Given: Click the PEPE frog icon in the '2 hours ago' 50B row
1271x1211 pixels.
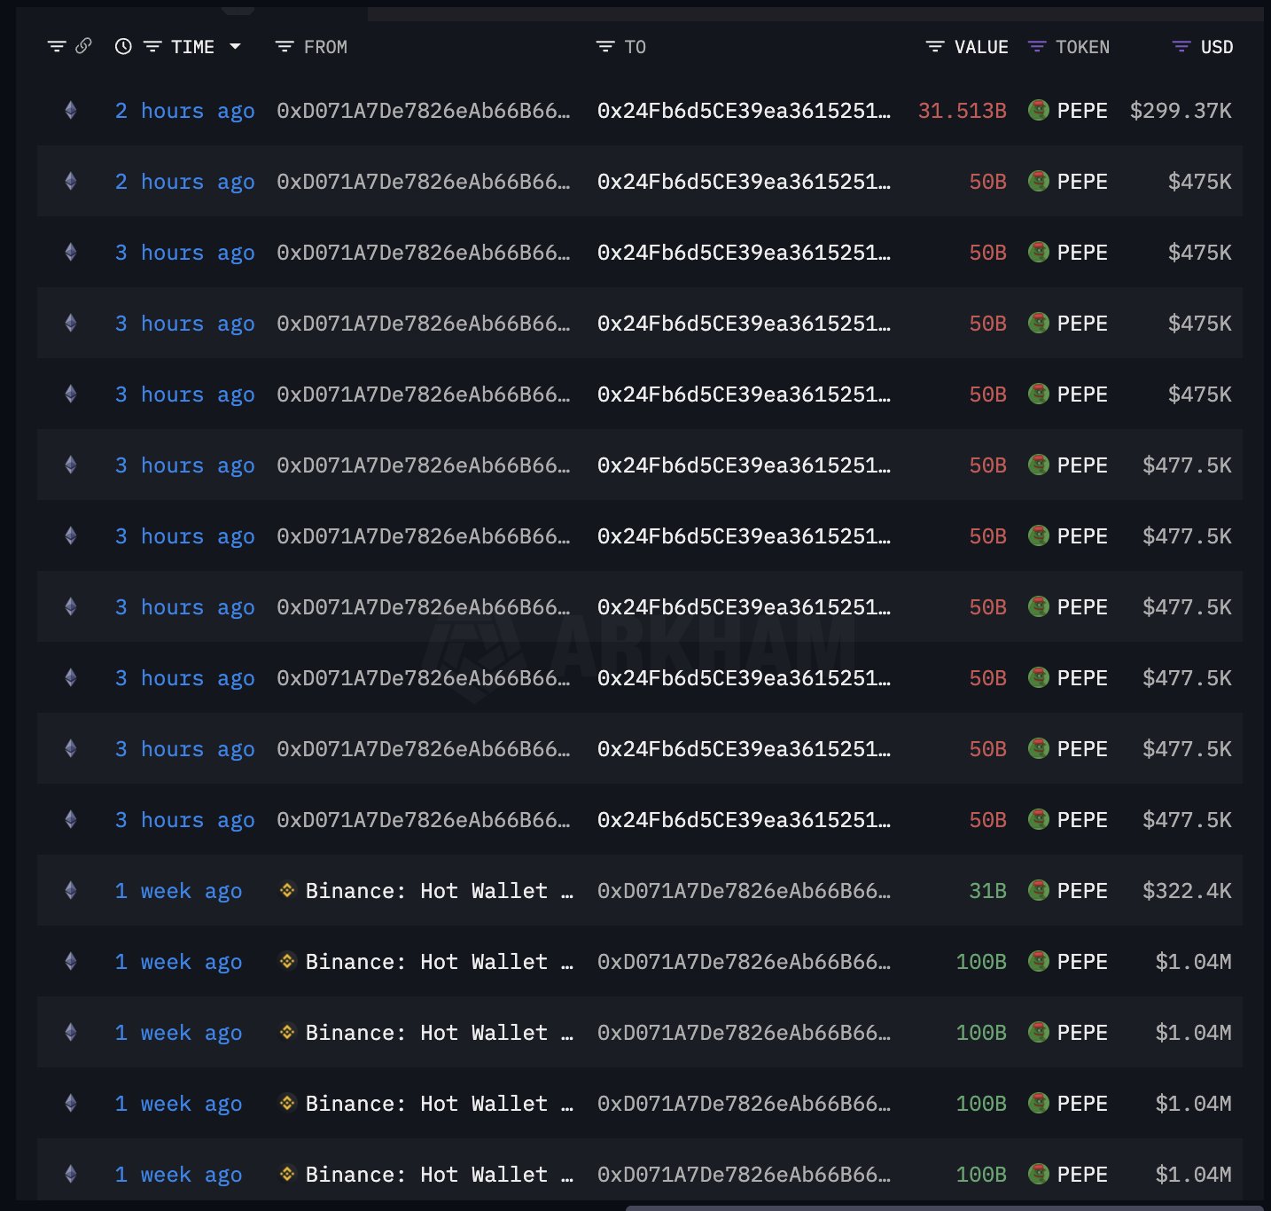Looking at the screenshot, I should tap(1039, 181).
